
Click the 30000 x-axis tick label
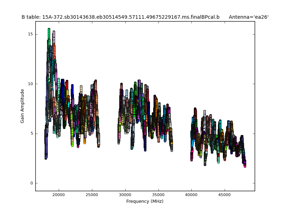click(125, 194)
